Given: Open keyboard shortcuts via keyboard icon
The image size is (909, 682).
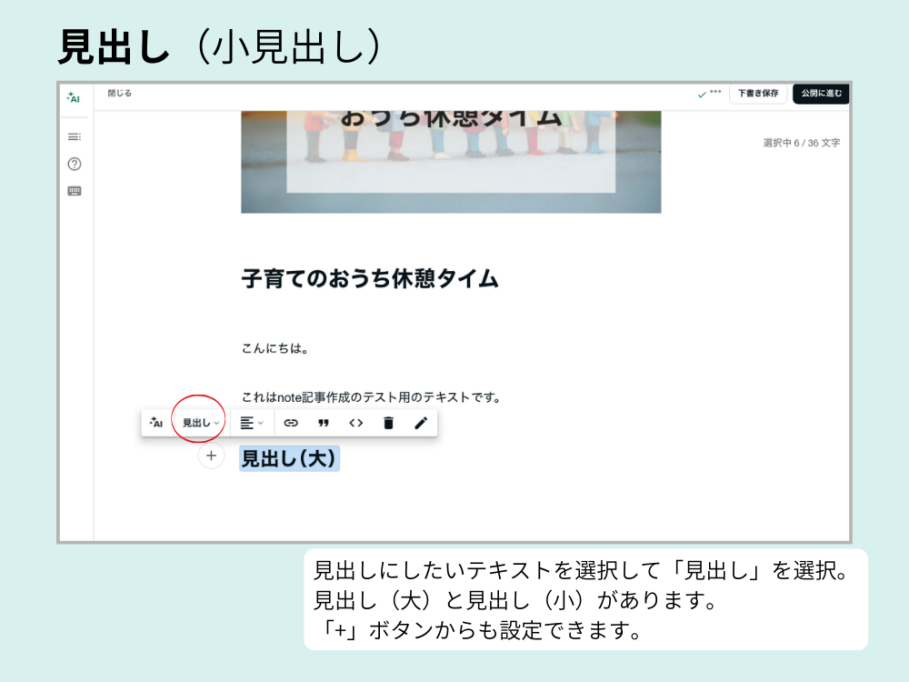Looking at the screenshot, I should (x=75, y=191).
